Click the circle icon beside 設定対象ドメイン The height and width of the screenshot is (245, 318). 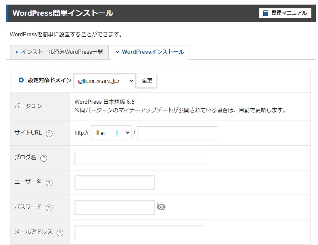coord(21,80)
